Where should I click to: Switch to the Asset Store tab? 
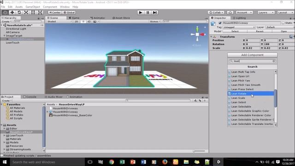[x=121, y=18]
